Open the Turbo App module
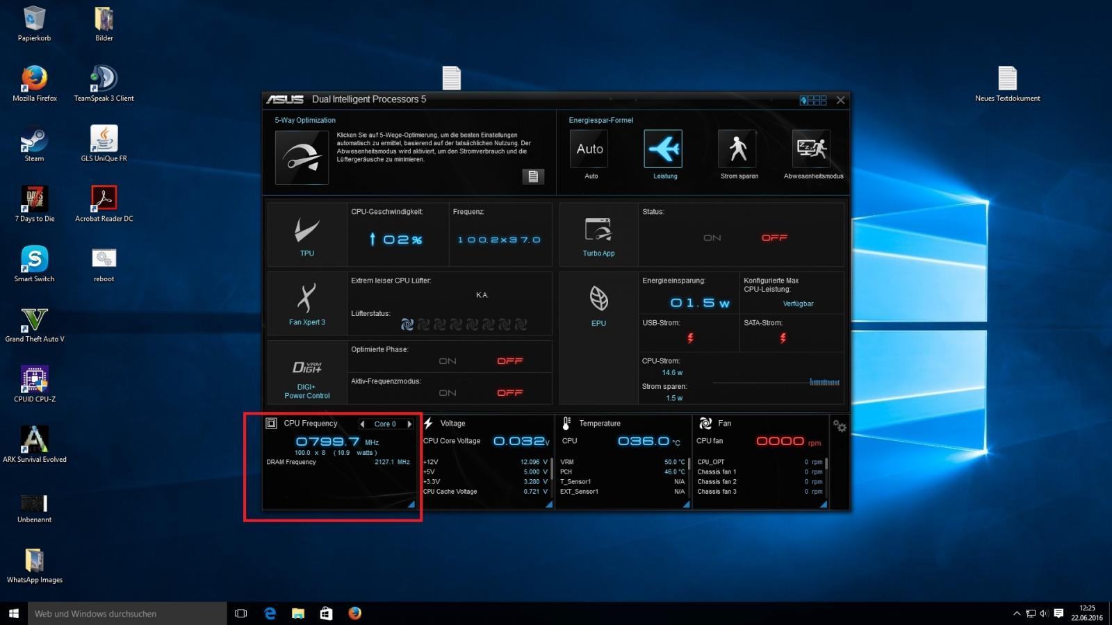This screenshot has width=1112, height=625. (598, 235)
